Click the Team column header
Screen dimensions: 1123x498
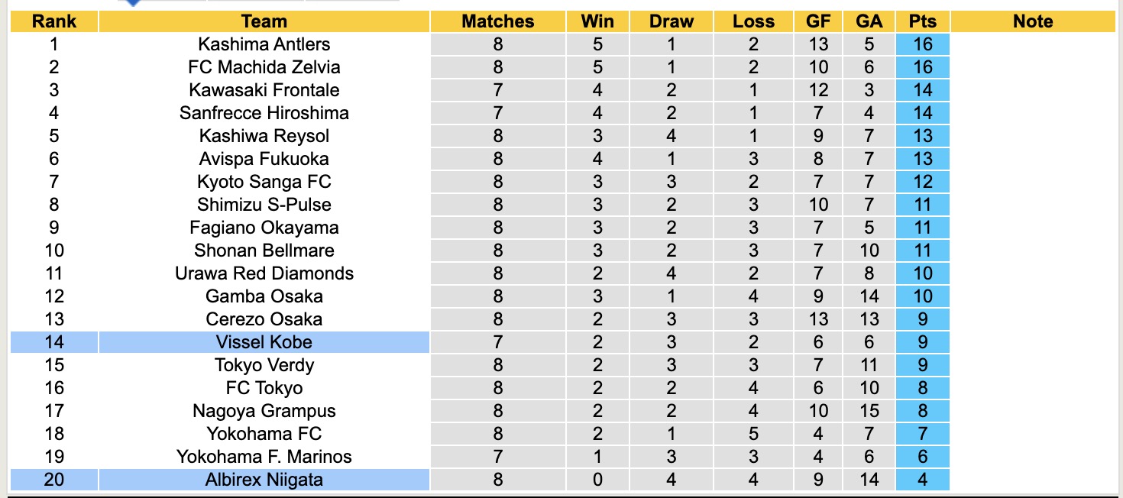point(264,21)
